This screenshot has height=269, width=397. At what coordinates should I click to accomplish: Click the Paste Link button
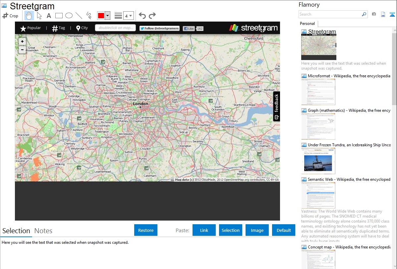tap(204, 230)
